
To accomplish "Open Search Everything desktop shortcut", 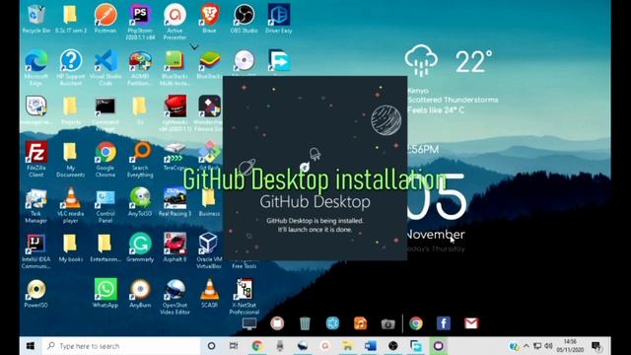I will click(140, 159).
